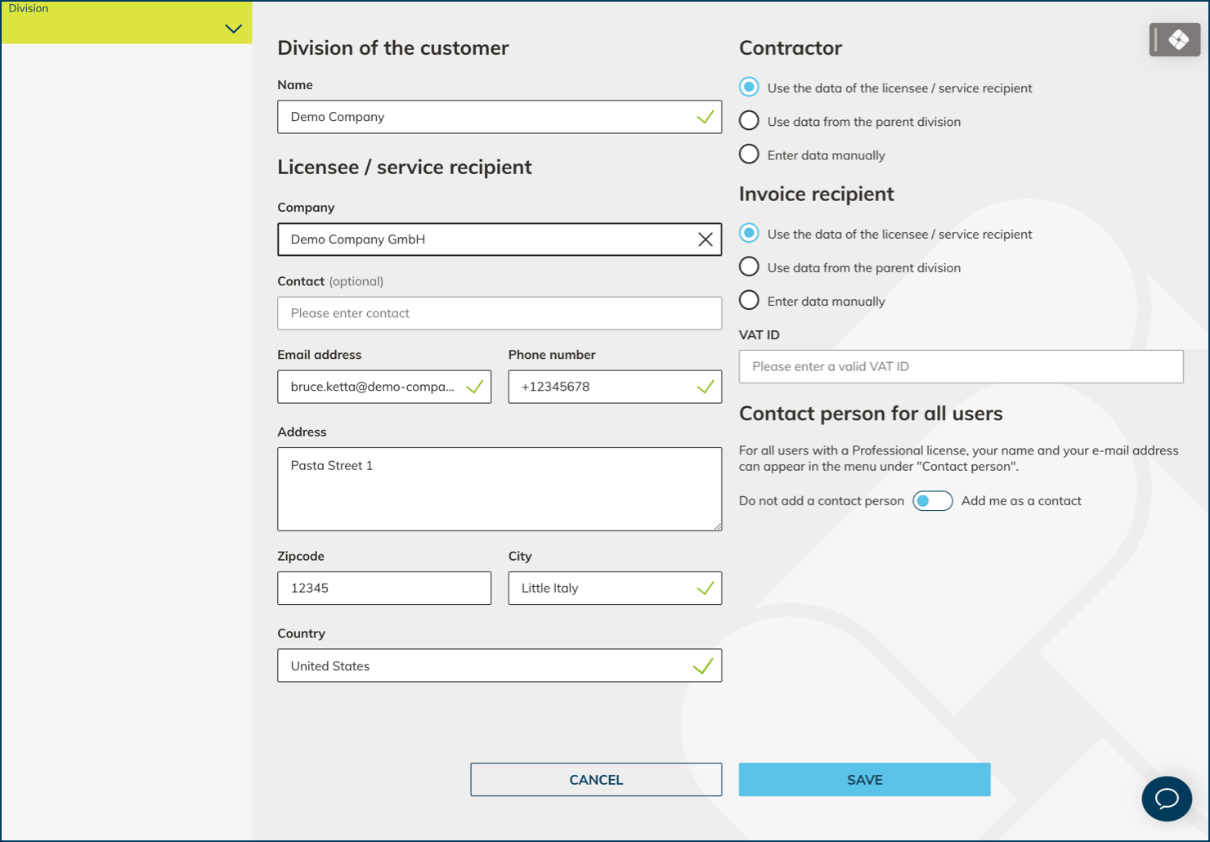Select Invoice recipient 'Use data from the parent division'
The image size is (1210, 842).
tap(749, 267)
